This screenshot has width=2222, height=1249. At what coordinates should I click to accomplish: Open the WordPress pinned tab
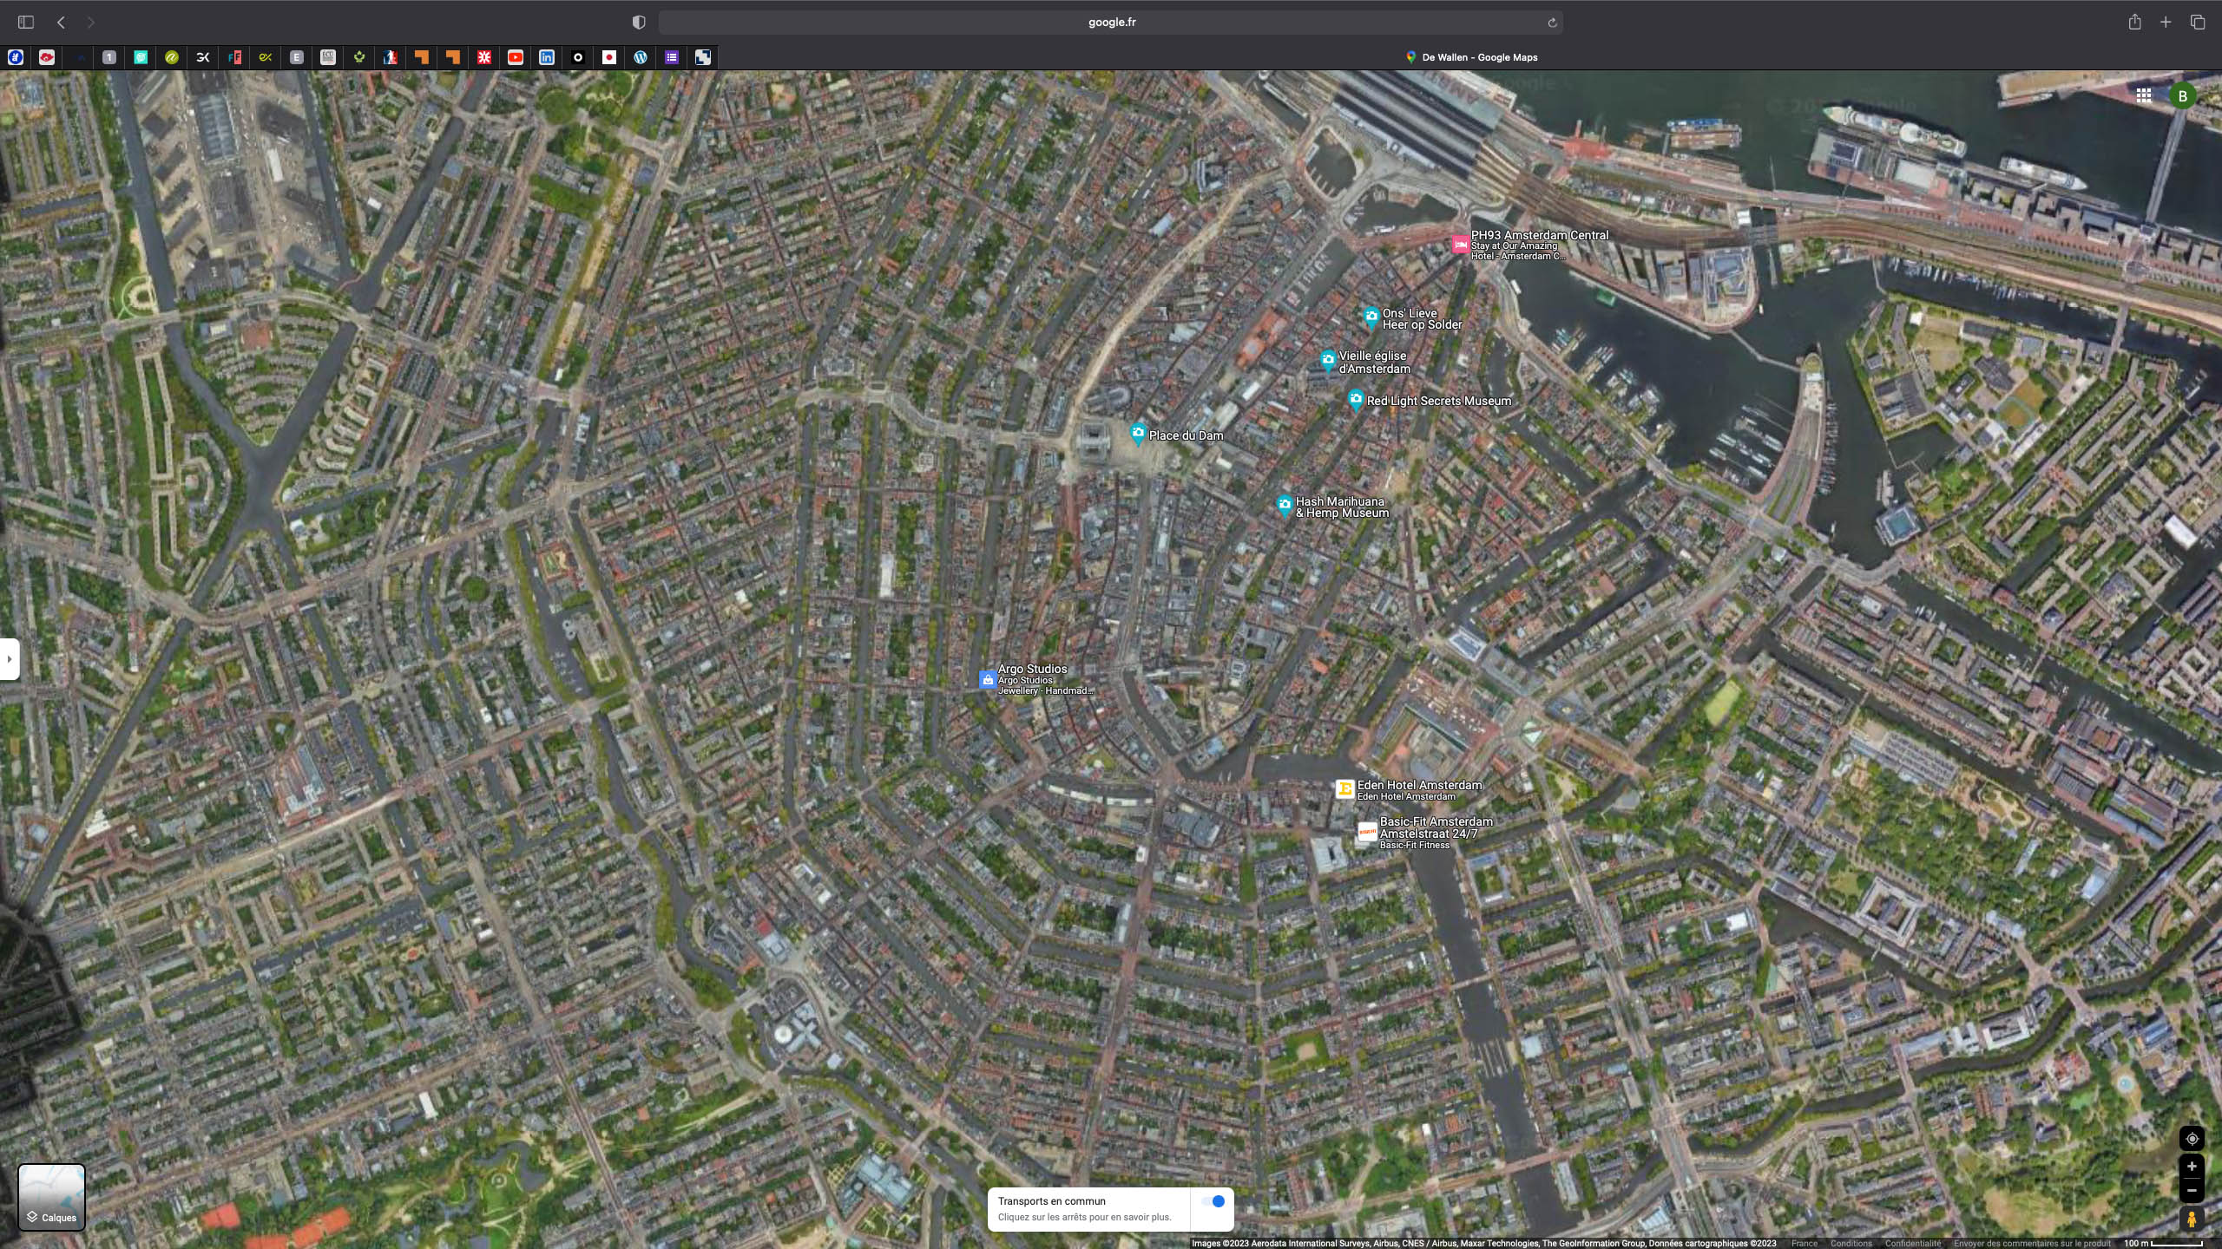pyautogui.click(x=641, y=57)
